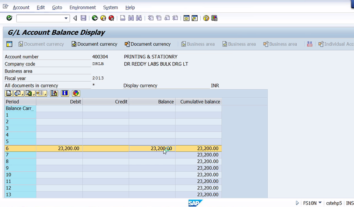Open the Account menu
The height and width of the screenshot is (207, 354).
[21, 7]
